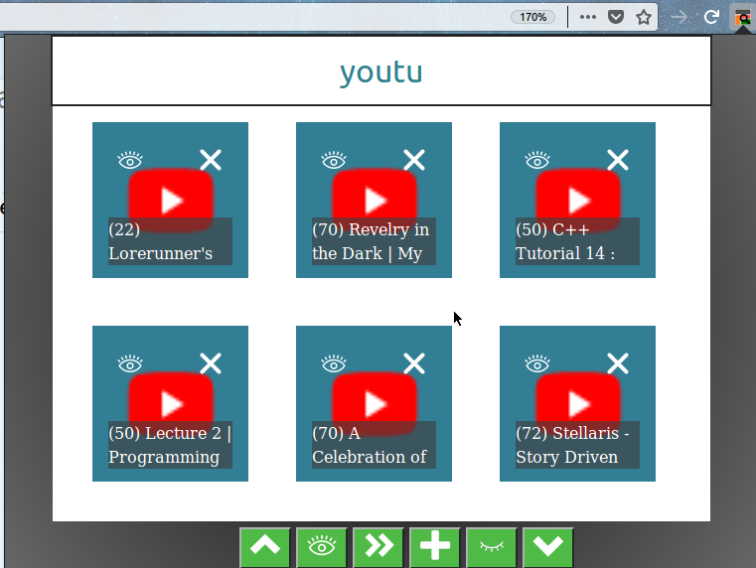The image size is (756, 568).
Task: Close the Lecture 2 Programming card
Action: pos(211,363)
